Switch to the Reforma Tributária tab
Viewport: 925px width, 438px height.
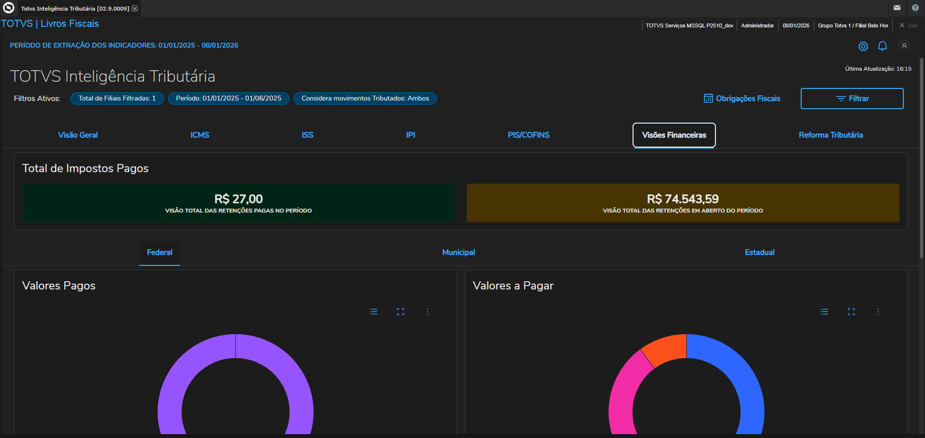pos(831,135)
